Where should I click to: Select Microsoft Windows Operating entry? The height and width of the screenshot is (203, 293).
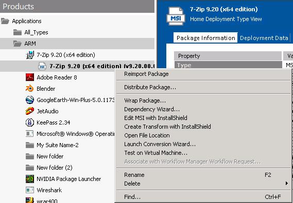[x=76, y=134]
